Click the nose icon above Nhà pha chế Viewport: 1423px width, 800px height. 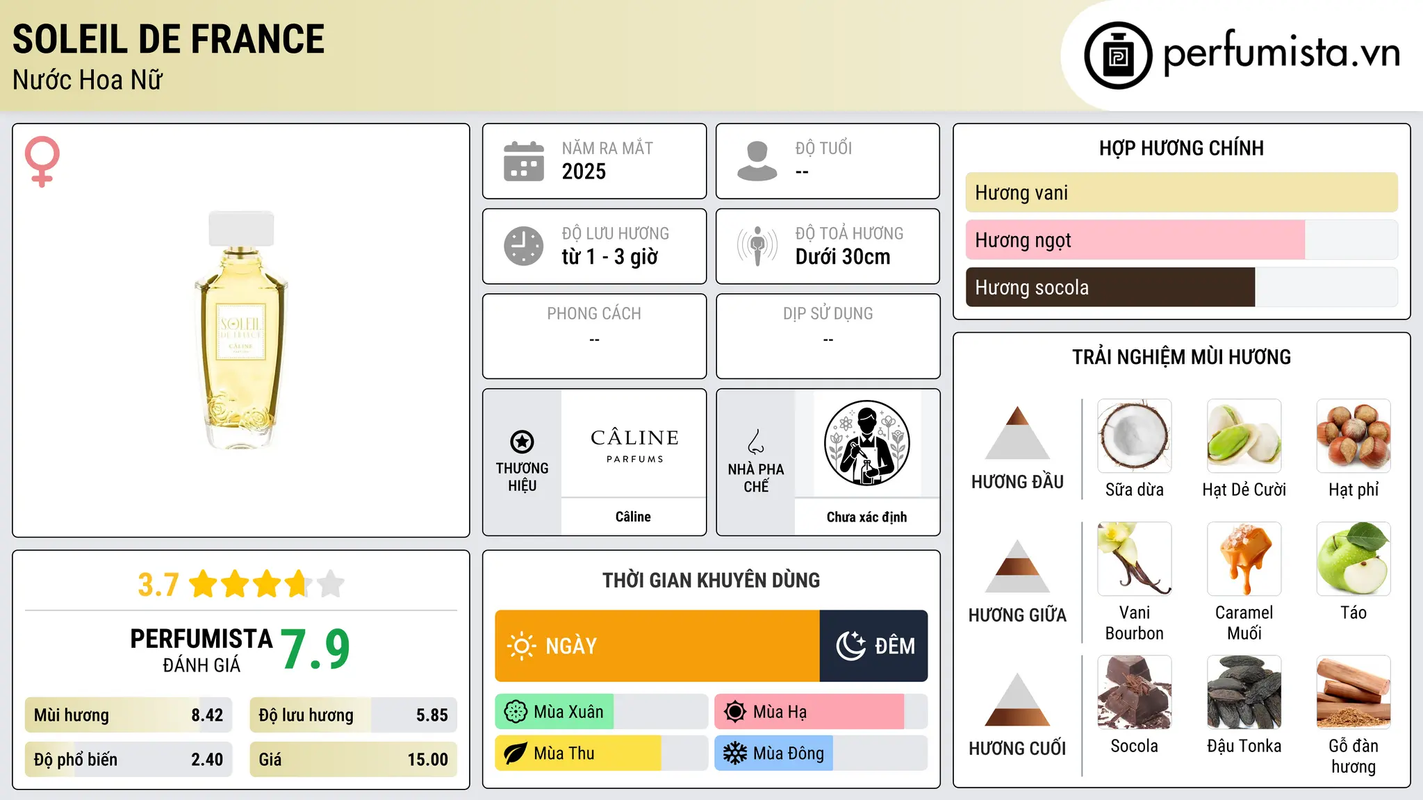(x=756, y=442)
